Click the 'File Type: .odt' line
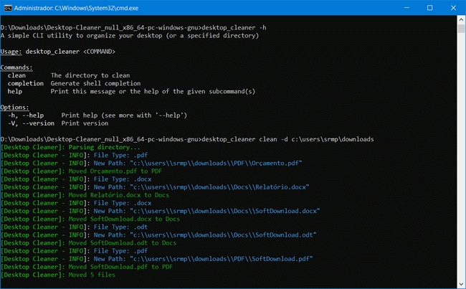 74,227
